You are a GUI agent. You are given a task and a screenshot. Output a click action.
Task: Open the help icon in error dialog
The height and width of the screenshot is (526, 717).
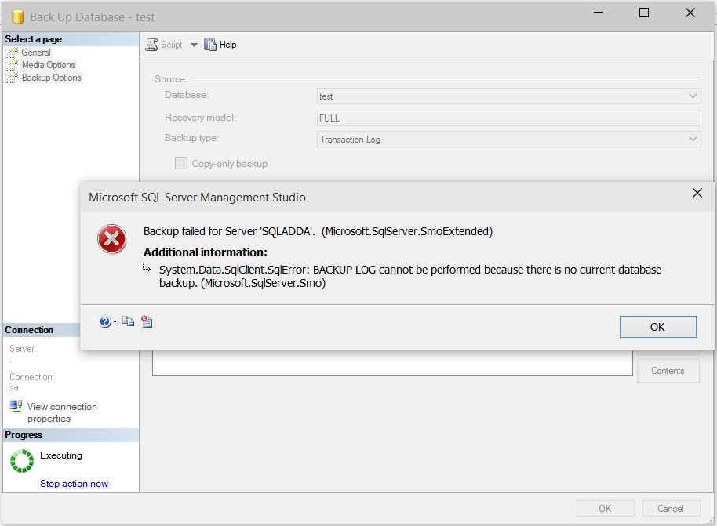click(x=106, y=321)
